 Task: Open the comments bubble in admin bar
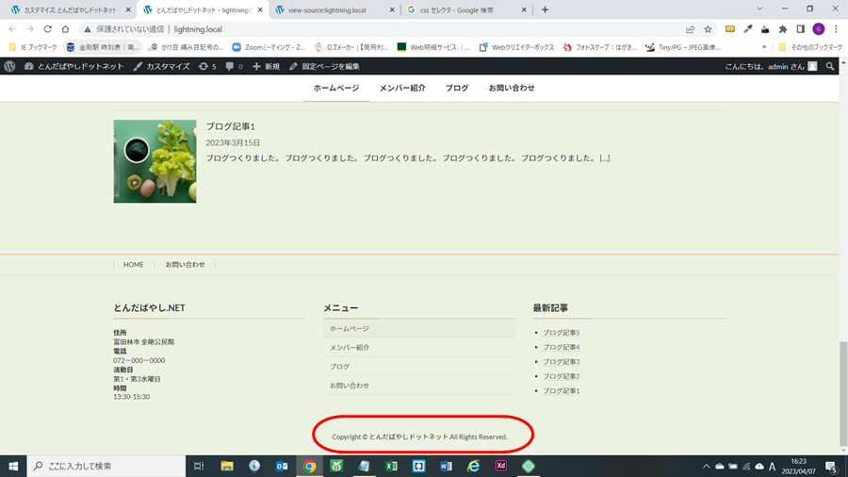click(x=235, y=67)
